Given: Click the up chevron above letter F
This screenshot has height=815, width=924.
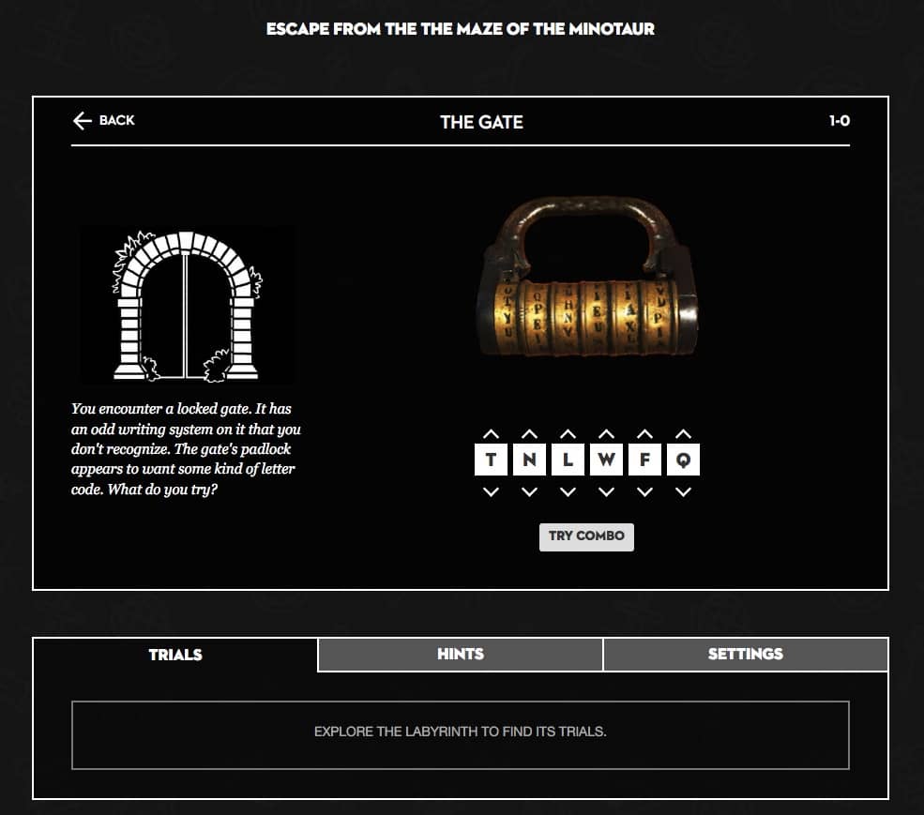Looking at the screenshot, I should [x=644, y=433].
